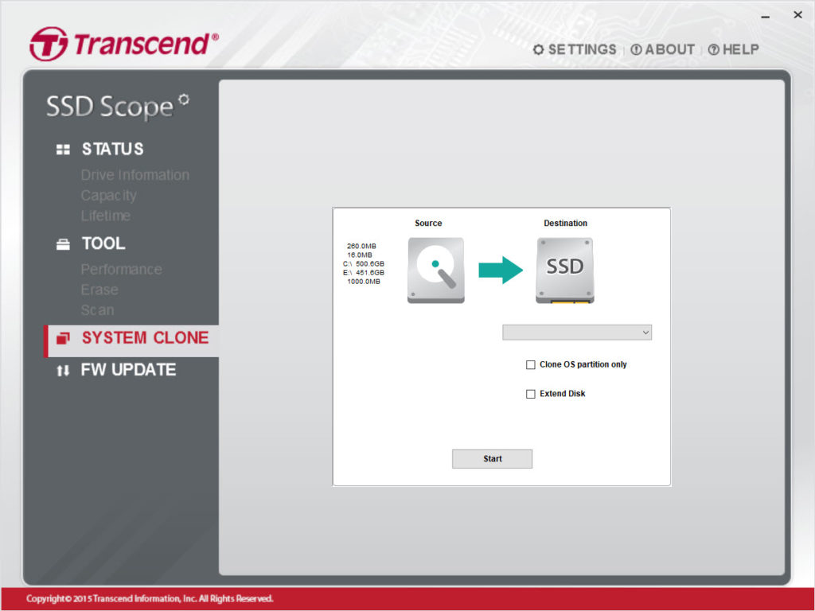
Task: Open the Erase tool
Action: point(99,290)
